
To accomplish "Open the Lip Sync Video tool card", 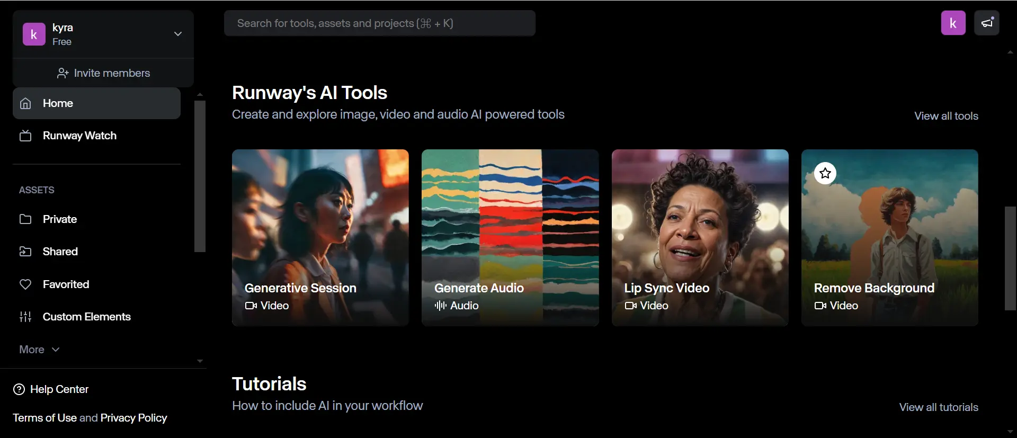I will point(700,237).
